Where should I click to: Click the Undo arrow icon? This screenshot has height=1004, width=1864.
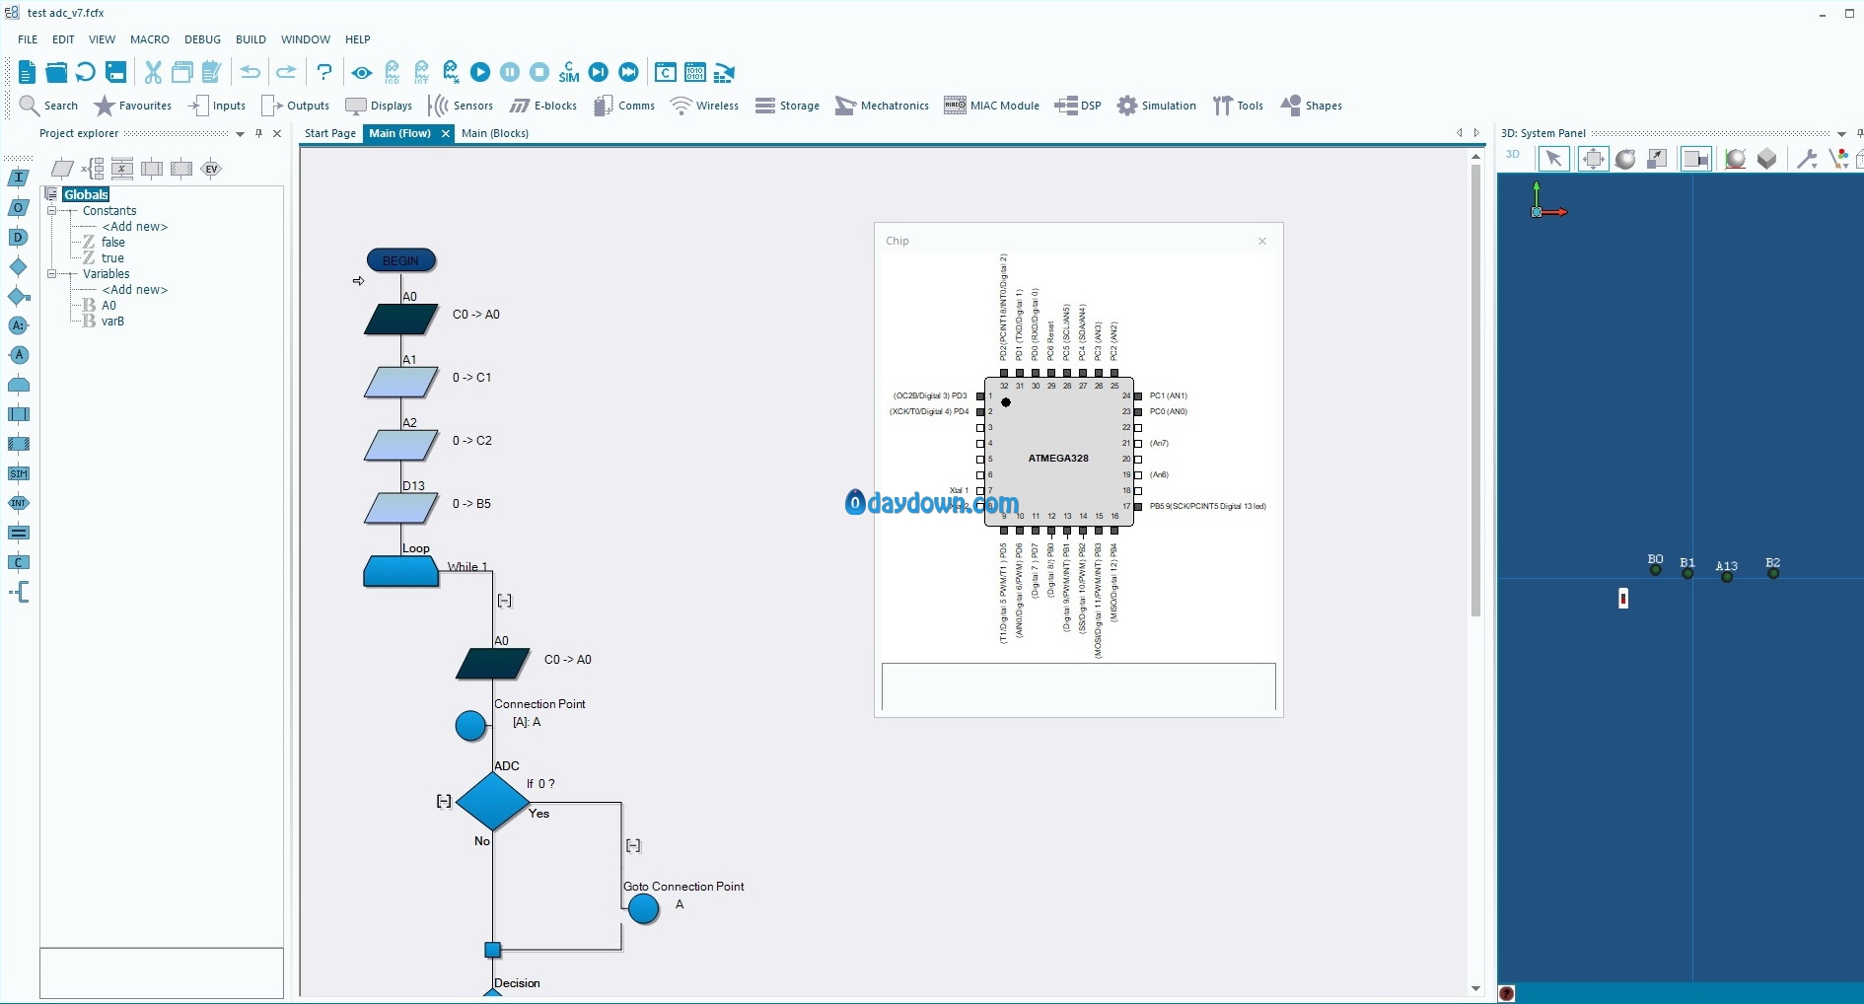[251, 72]
